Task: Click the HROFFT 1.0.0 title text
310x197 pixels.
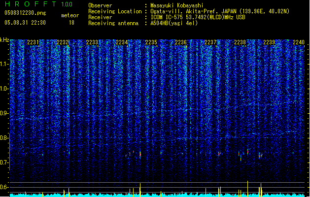Action: (x=39, y=4)
